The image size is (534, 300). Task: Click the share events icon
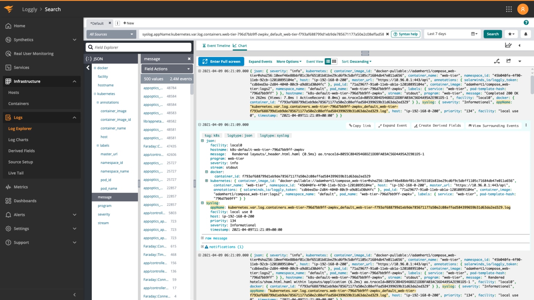click(x=508, y=61)
